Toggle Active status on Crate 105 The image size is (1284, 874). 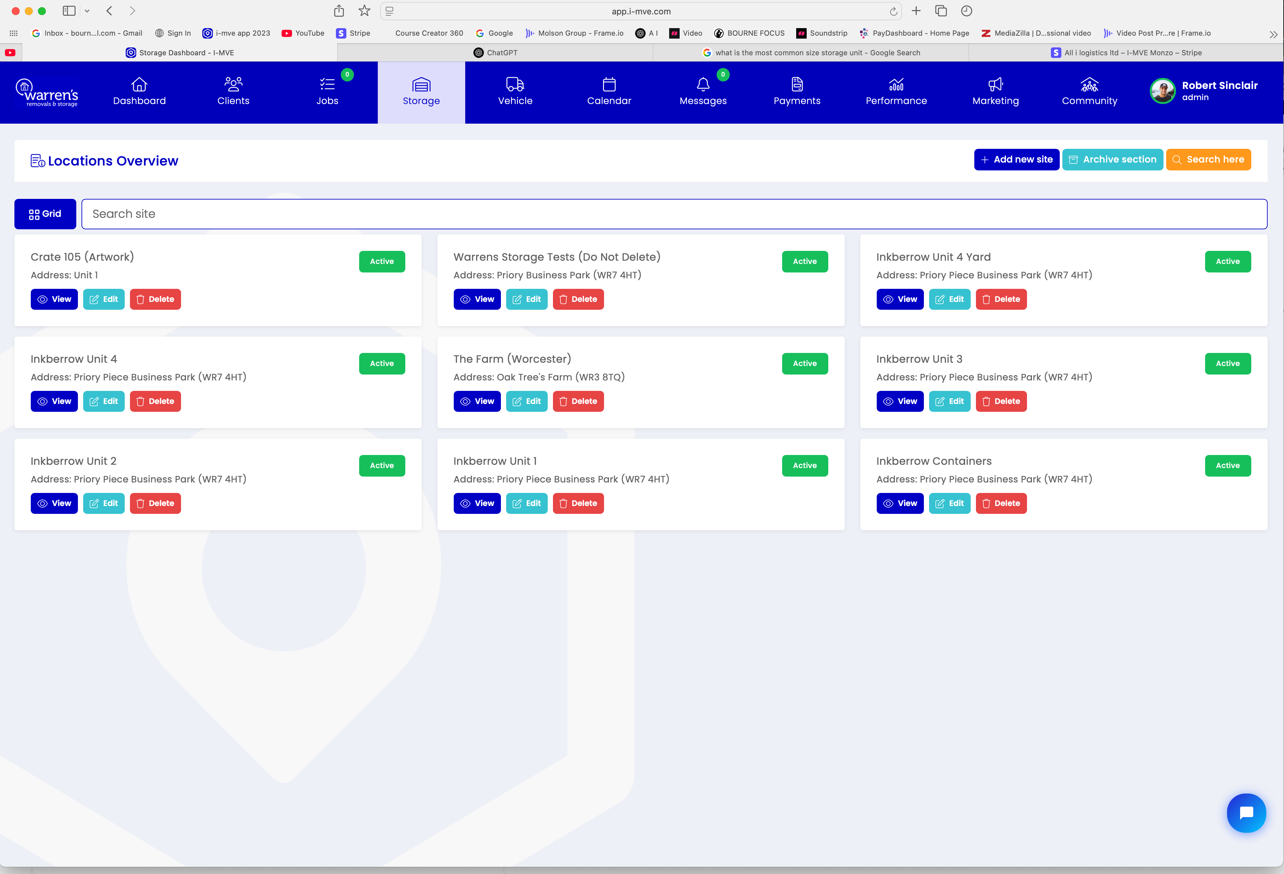[x=382, y=262]
